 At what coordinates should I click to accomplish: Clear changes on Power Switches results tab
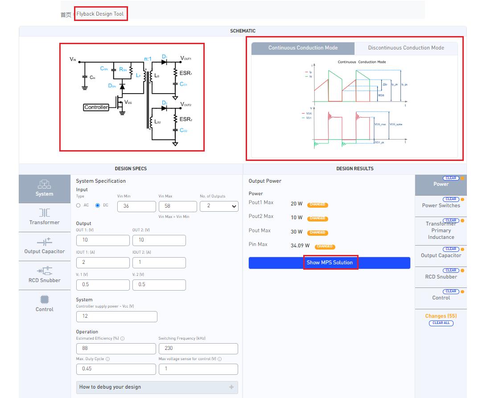451,199
